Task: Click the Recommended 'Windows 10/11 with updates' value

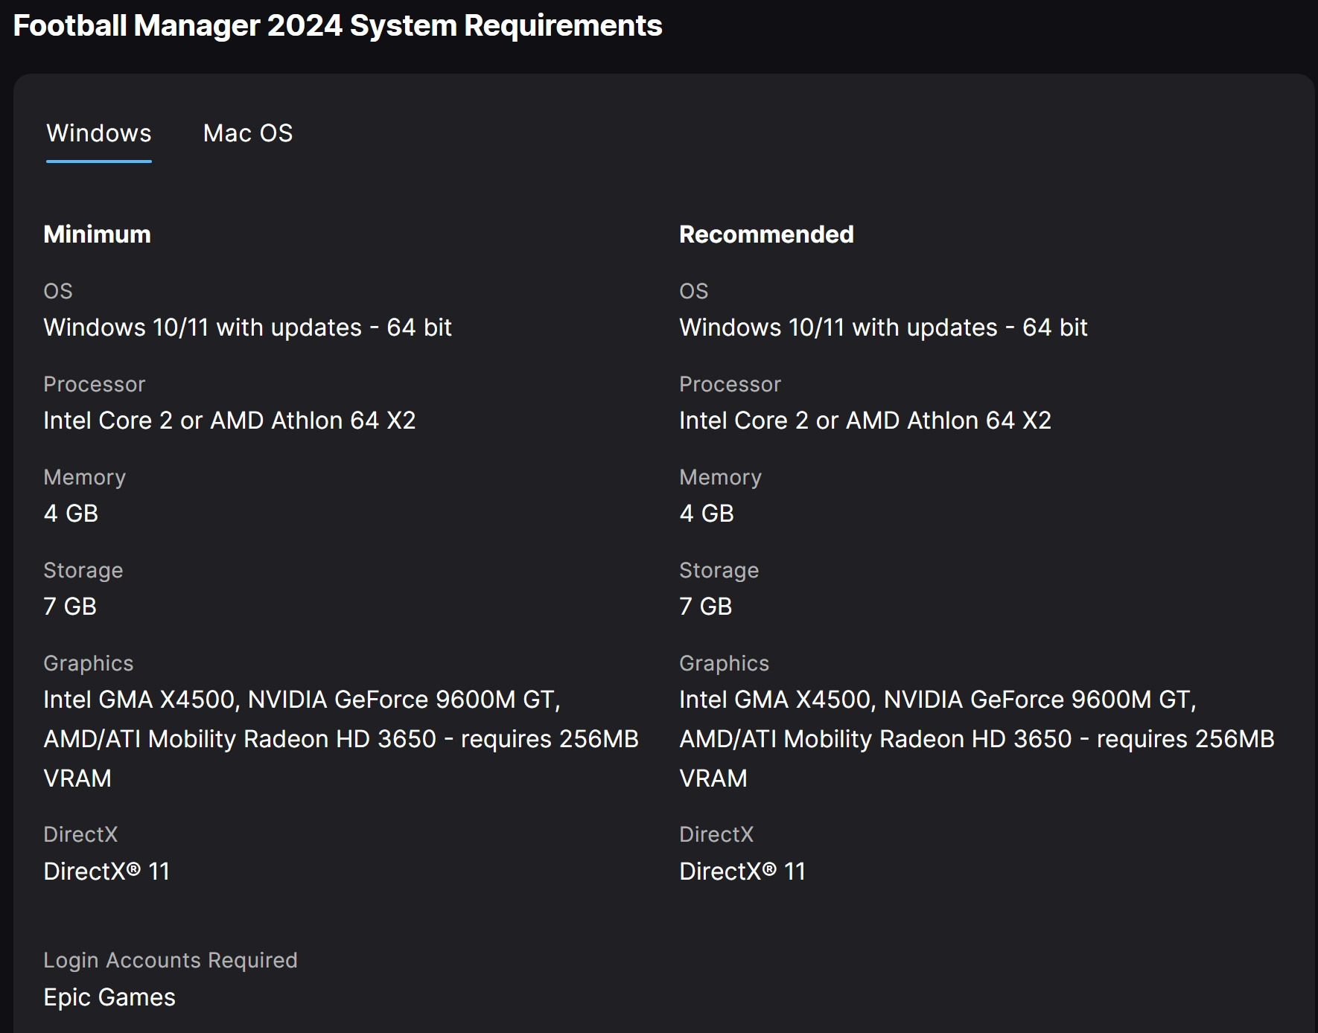Action: [x=884, y=327]
